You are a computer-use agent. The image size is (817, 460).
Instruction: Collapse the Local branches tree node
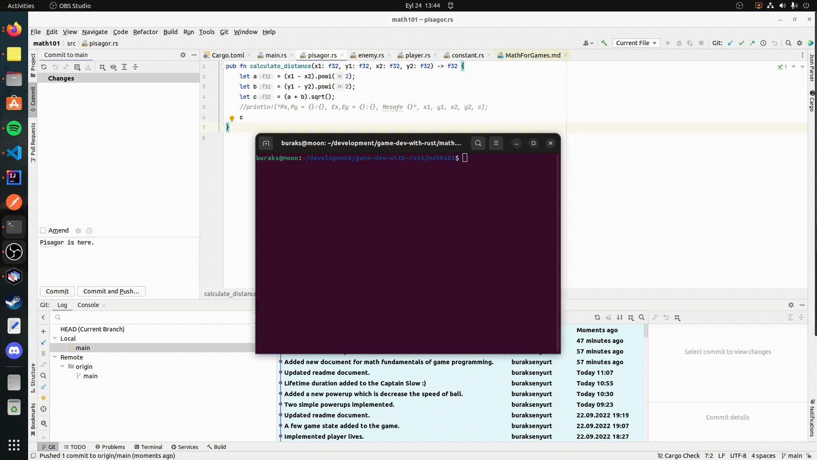tap(55, 338)
